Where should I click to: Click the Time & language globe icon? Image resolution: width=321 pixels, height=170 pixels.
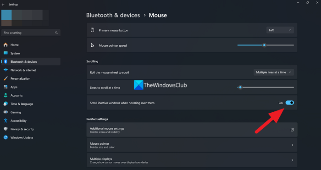(6, 104)
